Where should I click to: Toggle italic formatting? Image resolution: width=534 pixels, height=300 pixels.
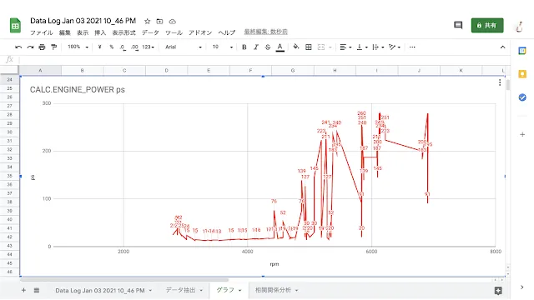[x=256, y=47]
